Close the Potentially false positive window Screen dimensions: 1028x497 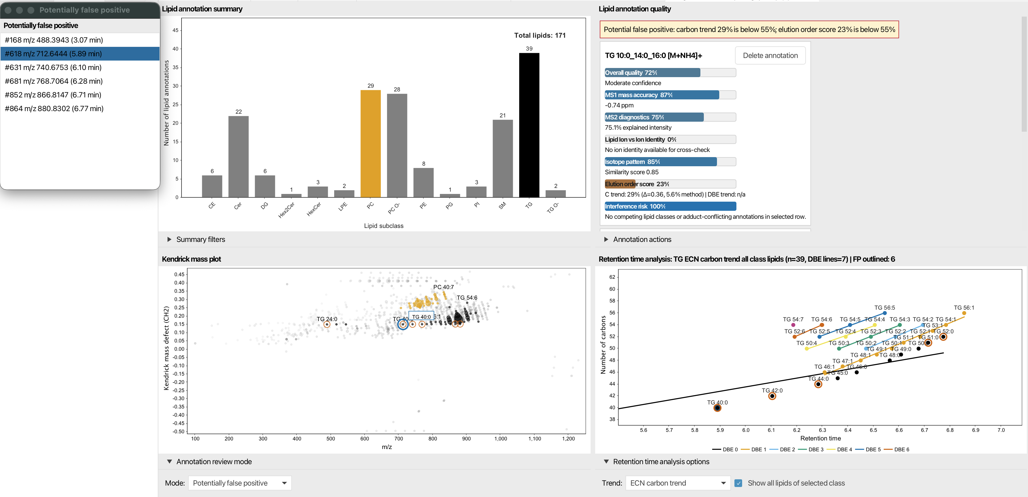(8, 10)
